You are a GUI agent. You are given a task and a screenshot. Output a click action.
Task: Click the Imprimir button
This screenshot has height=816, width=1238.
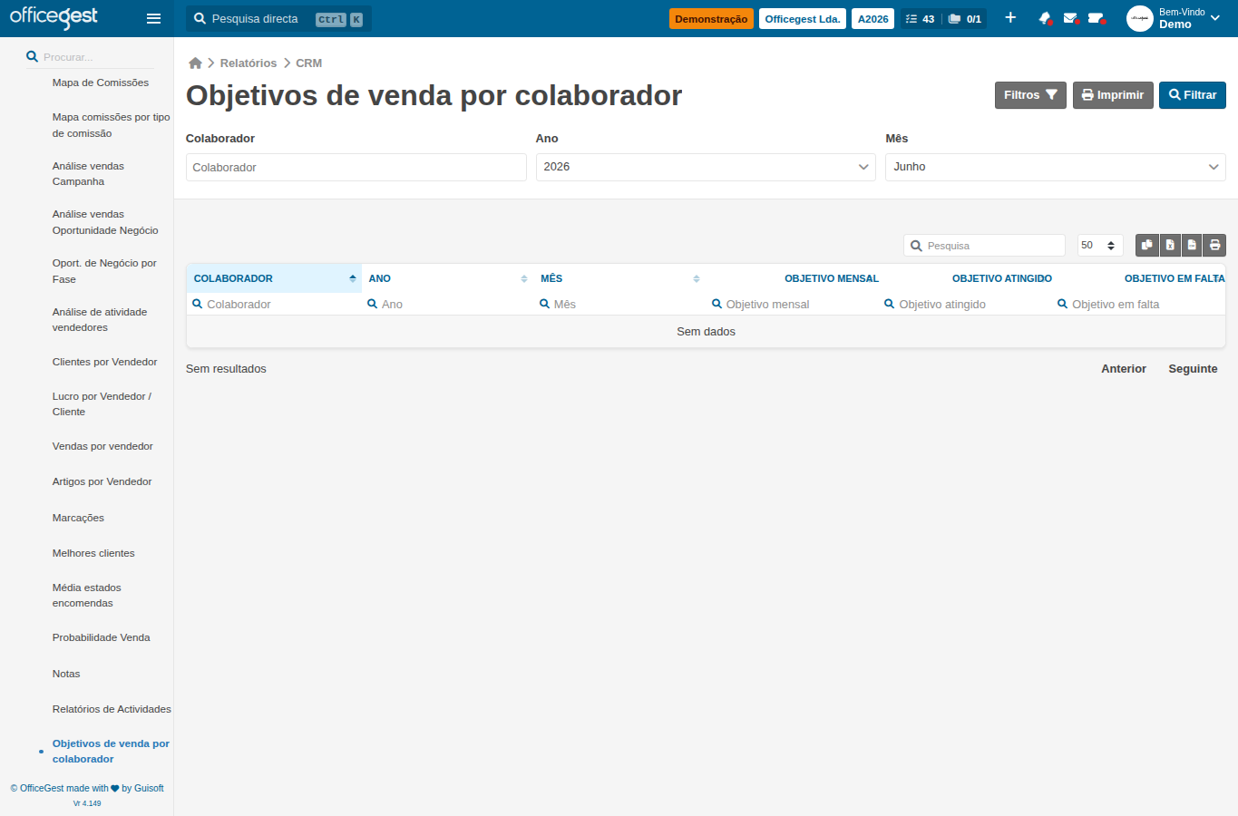pos(1113,95)
